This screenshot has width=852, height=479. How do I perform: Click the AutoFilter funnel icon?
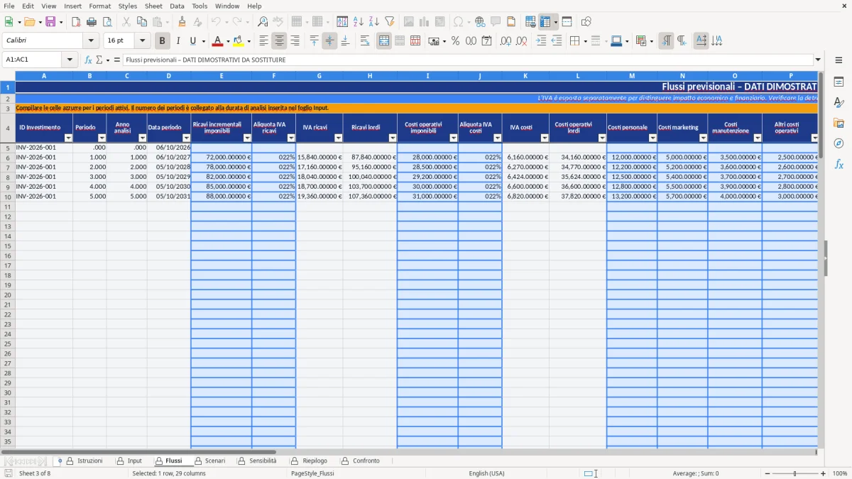[x=390, y=22]
